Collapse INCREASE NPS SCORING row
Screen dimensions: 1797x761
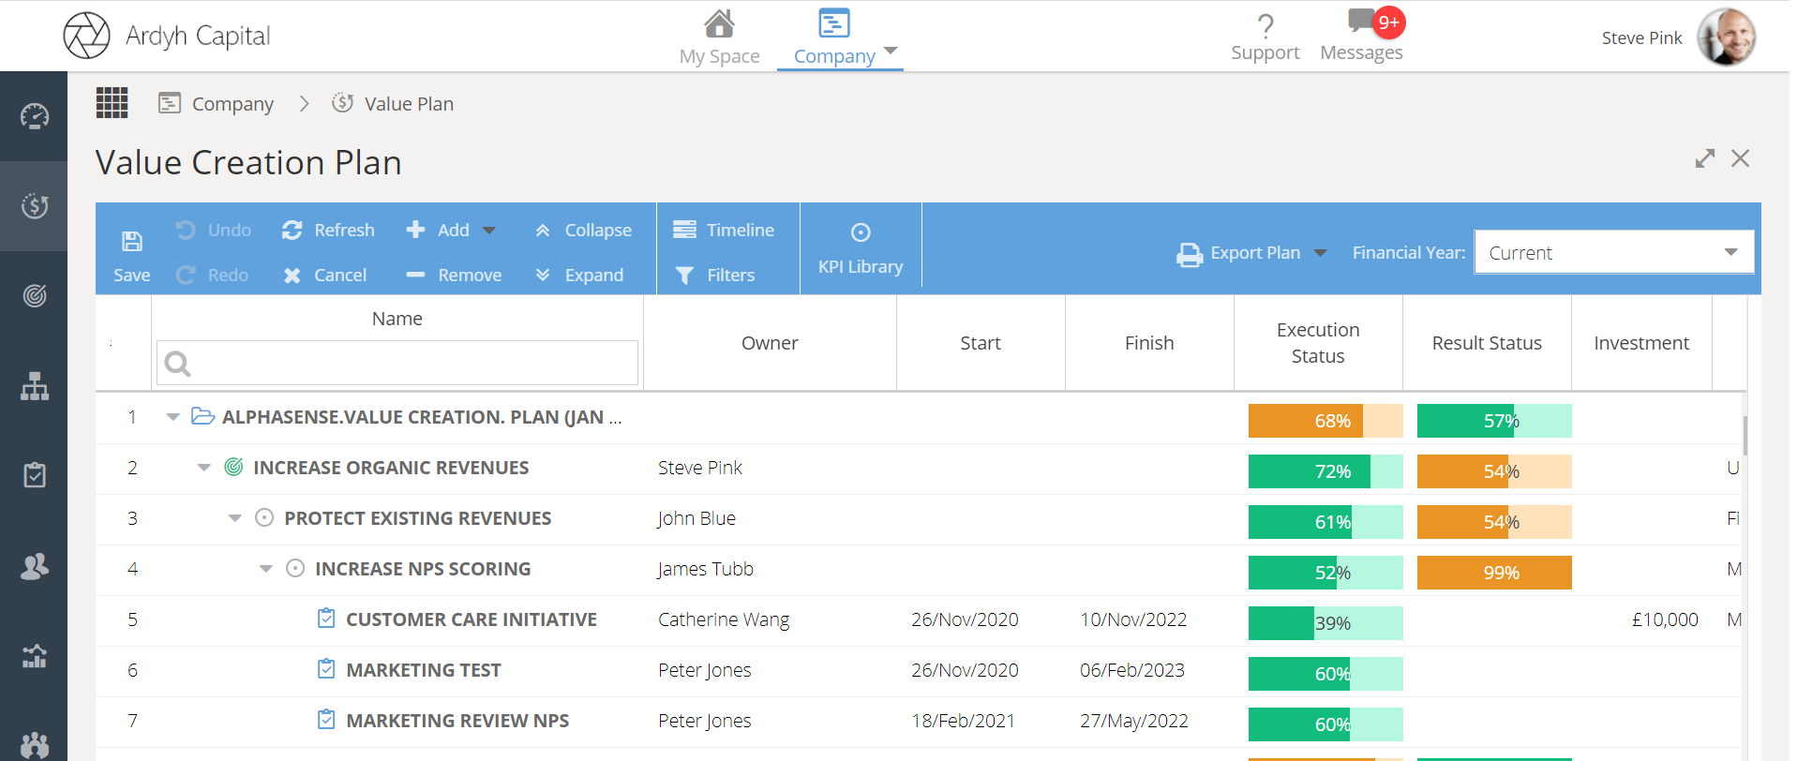coord(266,569)
